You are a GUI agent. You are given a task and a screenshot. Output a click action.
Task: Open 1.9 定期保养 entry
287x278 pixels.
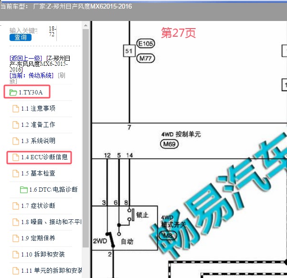point(38,238)
